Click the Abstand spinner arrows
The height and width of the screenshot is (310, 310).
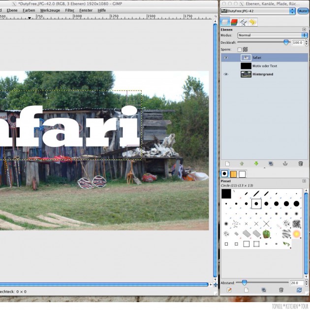307,283
